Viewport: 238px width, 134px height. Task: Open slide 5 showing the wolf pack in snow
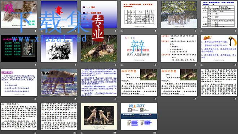pos(179,14)
